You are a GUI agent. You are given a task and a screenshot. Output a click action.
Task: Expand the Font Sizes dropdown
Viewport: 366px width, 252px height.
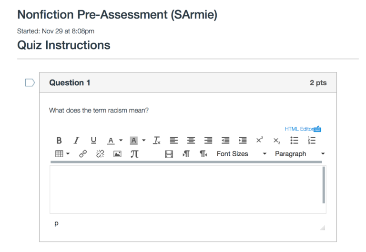242,154
